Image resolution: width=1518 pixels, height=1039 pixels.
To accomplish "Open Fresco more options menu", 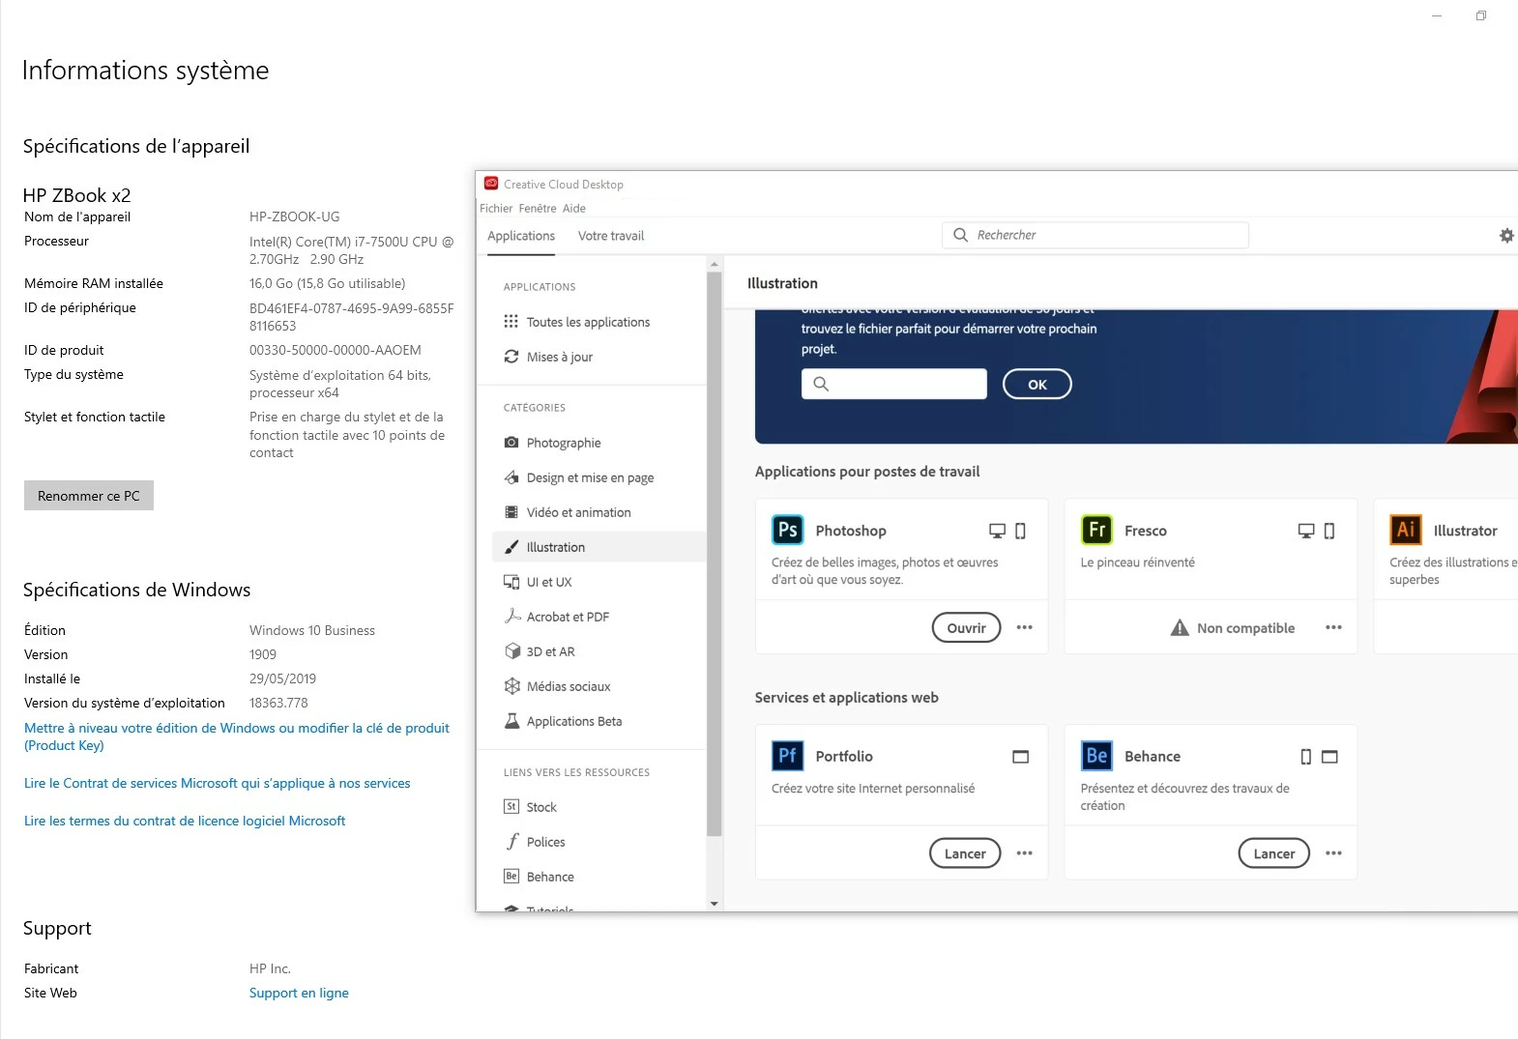I will click(1333, 628).
